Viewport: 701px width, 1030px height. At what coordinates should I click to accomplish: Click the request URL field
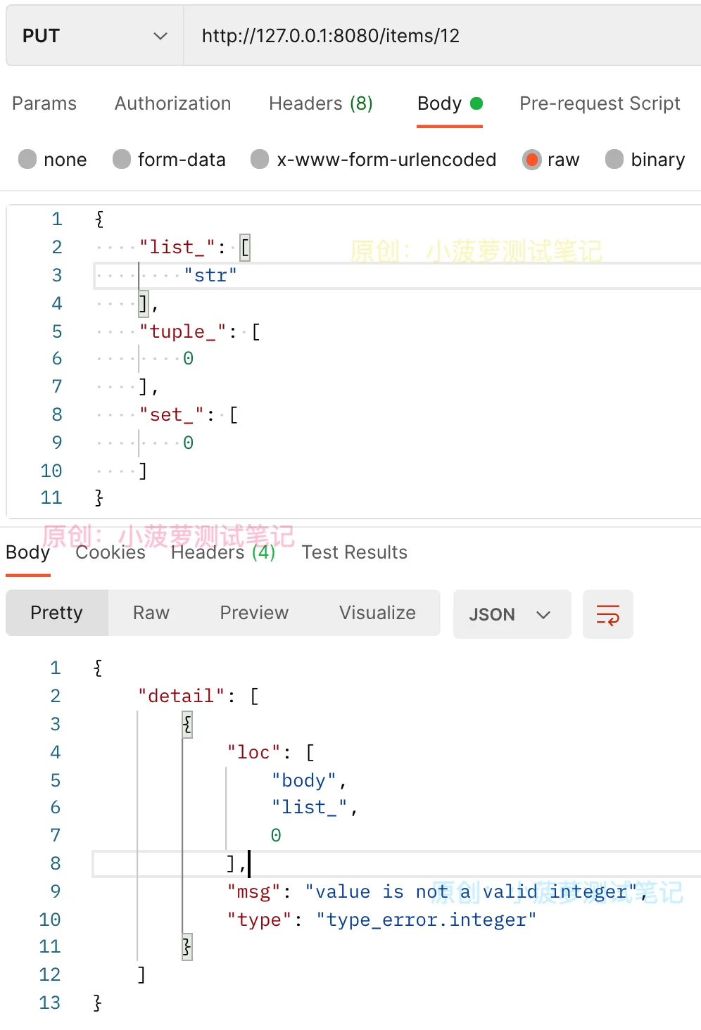tap(442, 36)
